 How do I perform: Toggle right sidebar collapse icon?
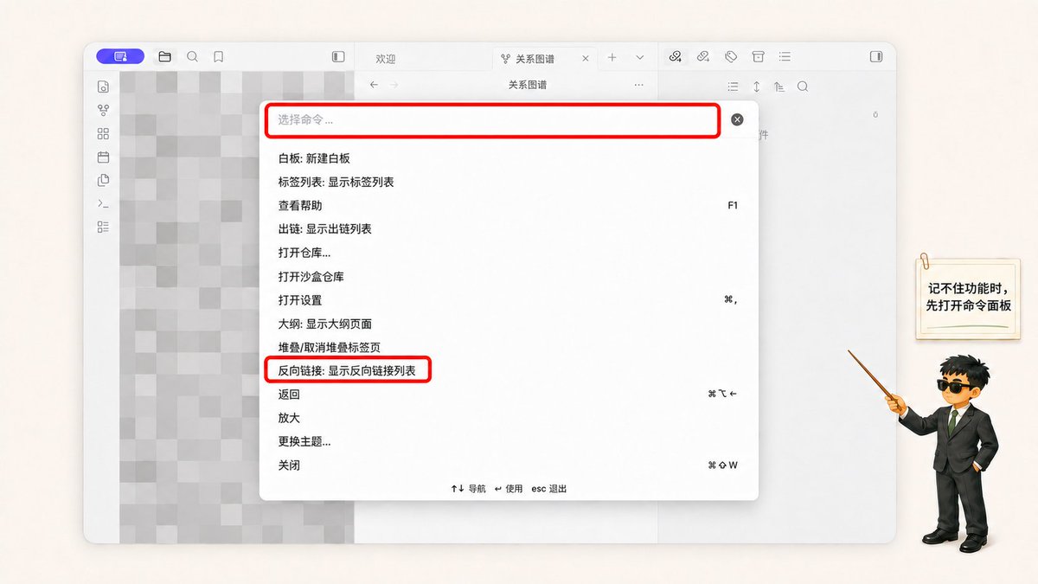pos(876,57)
